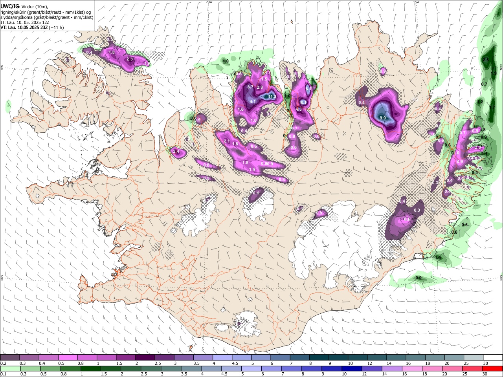Click the 0.1 label in the rain legend
503x377 pixels.
[x=3, y=374]
